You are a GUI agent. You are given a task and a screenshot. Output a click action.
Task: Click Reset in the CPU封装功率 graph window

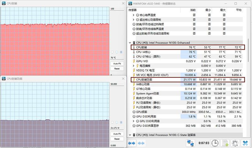[x=117, y=139]
